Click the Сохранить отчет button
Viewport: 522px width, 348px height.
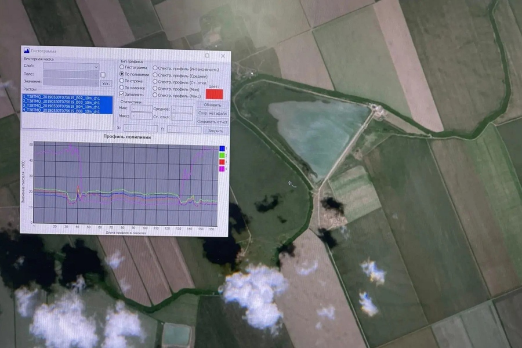(x=212, y=122)
